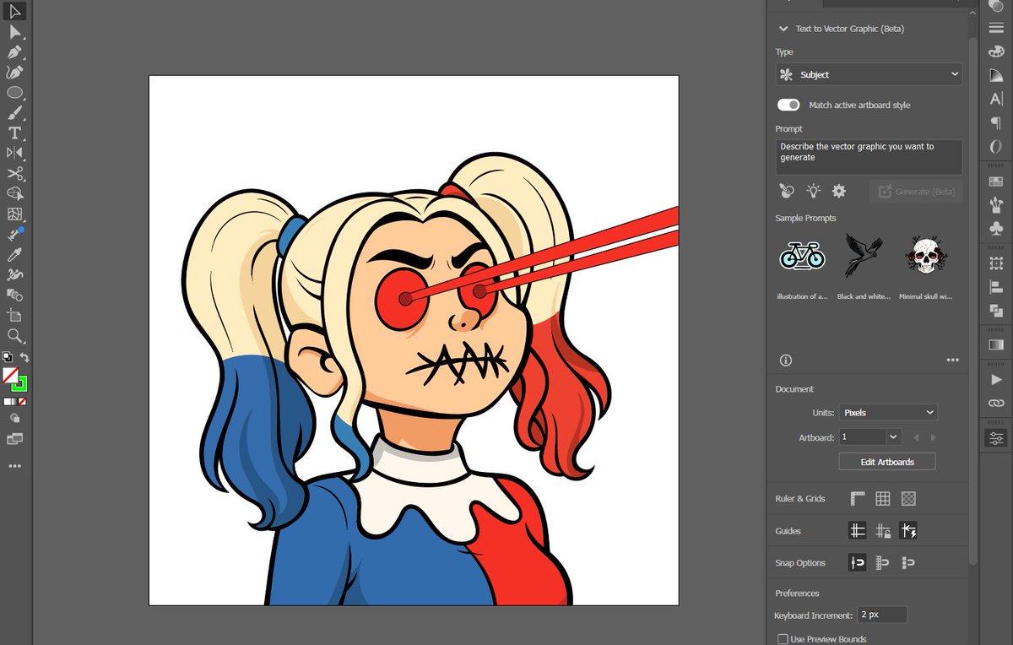Open the Pathfinder panel icon

[996, 311]
